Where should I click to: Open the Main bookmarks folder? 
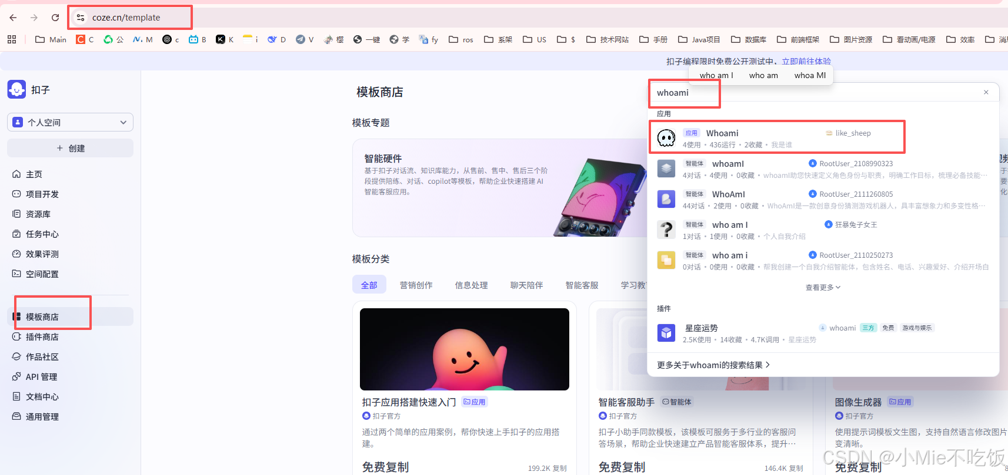[x=51, y=39]
